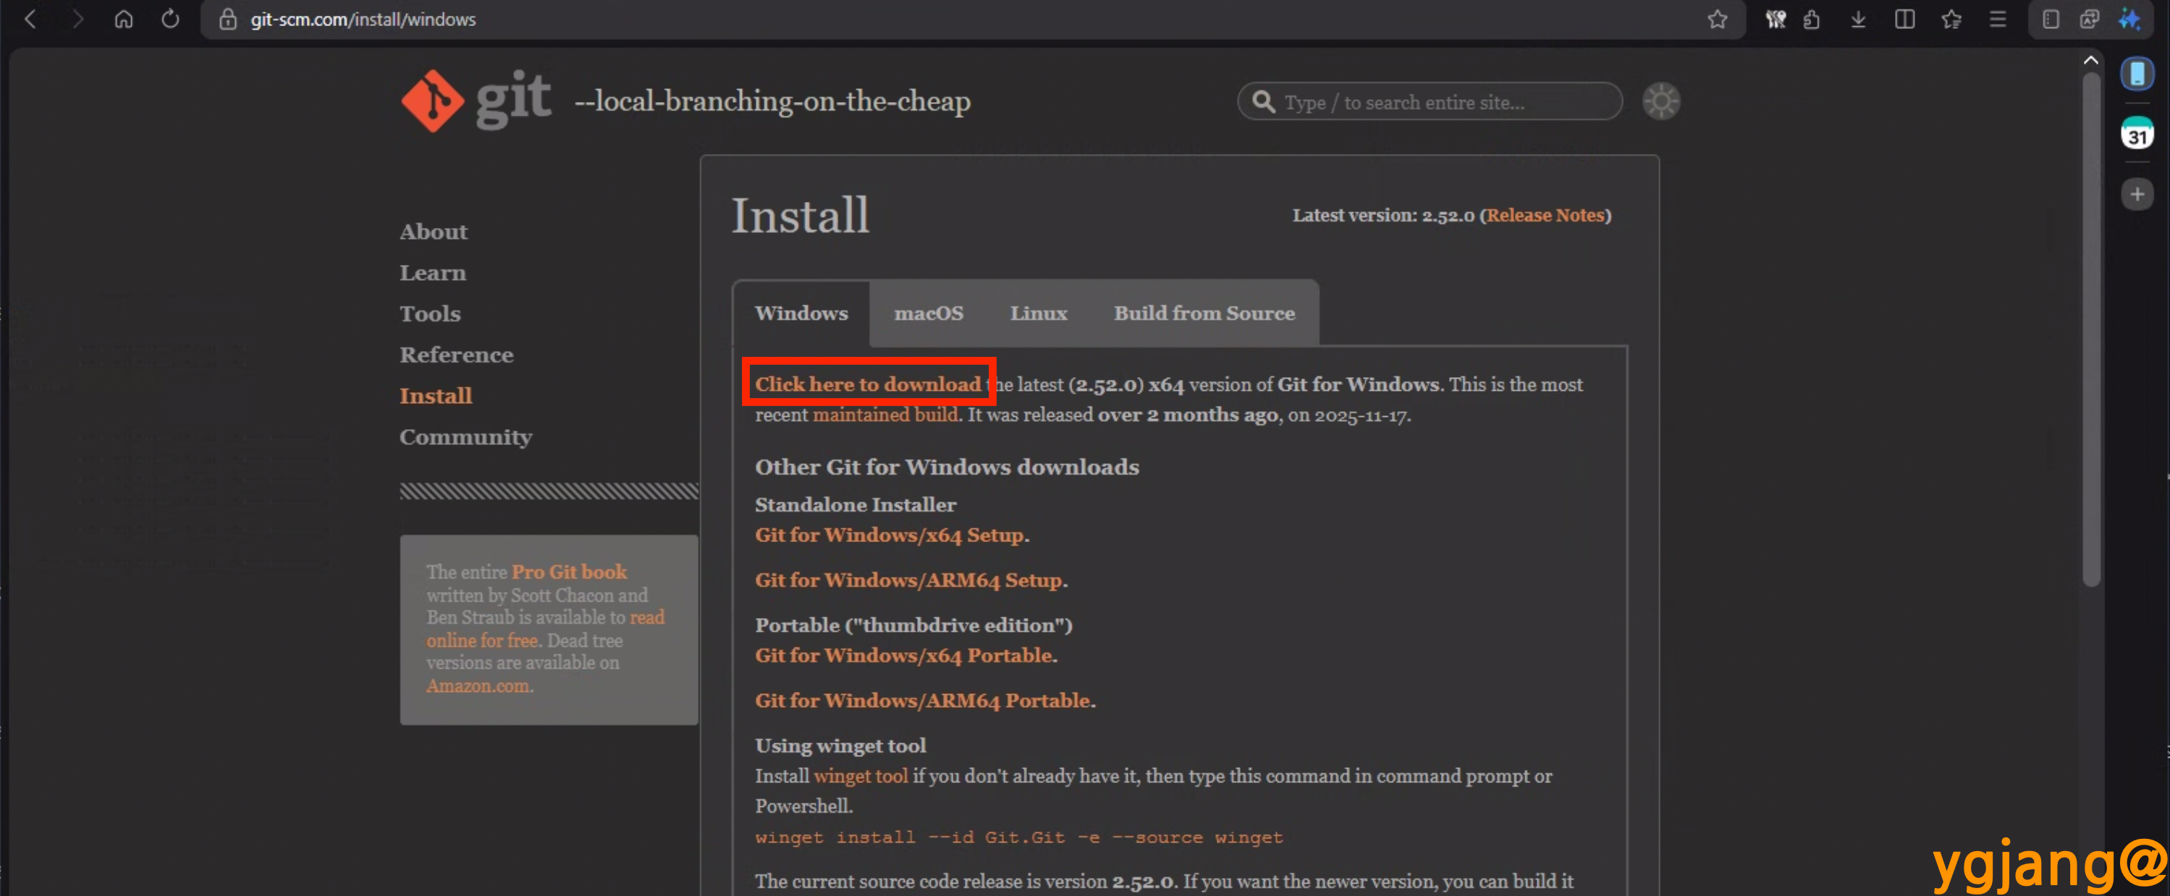Image resolution: width=2170 pixels, height=896 pixels.
Task: Open the AI sparkle assistant icon
Action: (x=2130, y=19)
